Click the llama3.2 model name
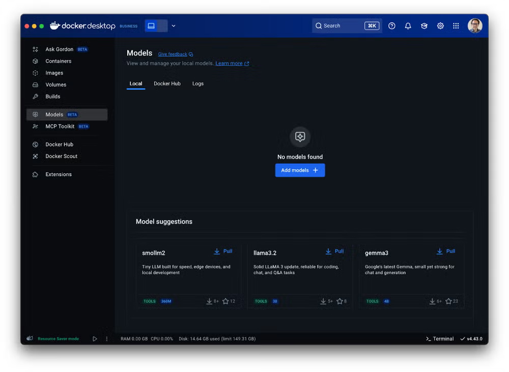The width and height of the screenshot is (509, 372). click(x=265, y=253)
